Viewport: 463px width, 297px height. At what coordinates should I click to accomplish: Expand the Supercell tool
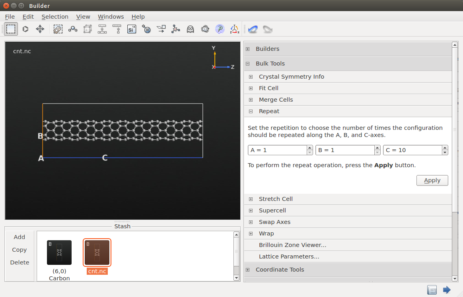[x=251, y=210]
